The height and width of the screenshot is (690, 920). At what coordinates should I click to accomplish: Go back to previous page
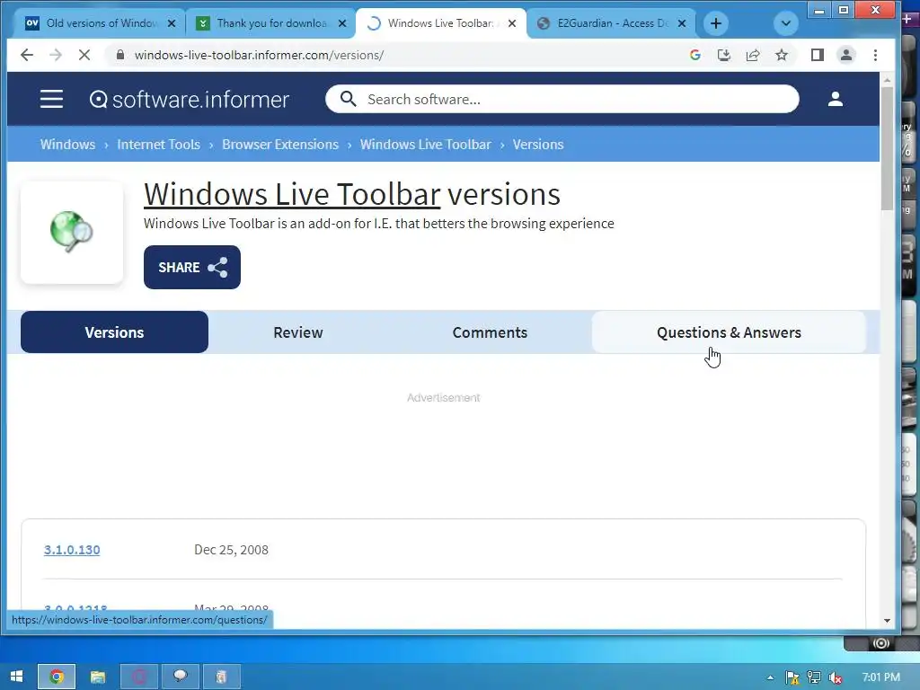(x=27, y=55)
